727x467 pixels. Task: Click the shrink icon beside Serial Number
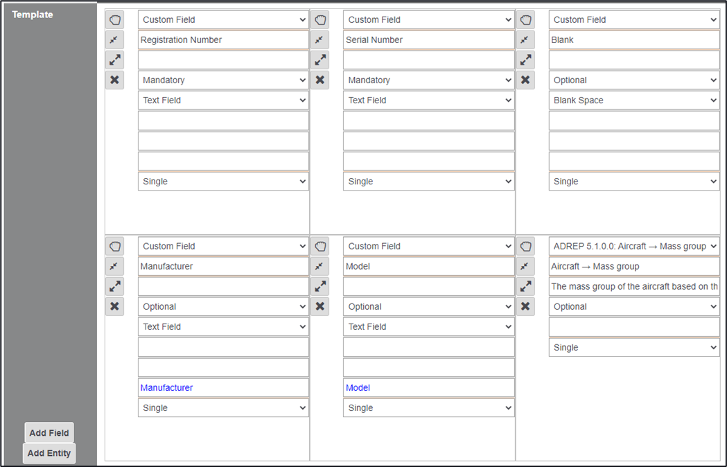pos(319,40)
